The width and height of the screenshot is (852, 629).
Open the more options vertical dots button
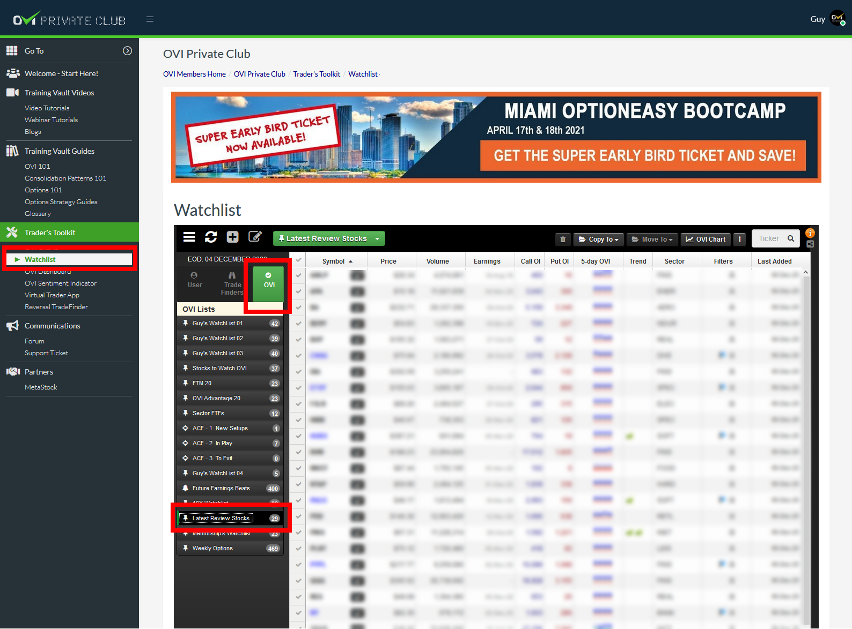740,239
